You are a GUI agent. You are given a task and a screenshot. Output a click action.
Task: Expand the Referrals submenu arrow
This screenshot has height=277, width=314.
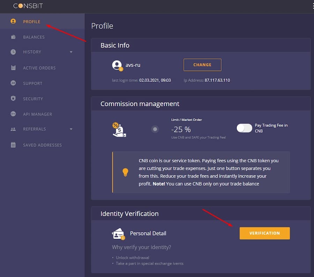point(71,129)
